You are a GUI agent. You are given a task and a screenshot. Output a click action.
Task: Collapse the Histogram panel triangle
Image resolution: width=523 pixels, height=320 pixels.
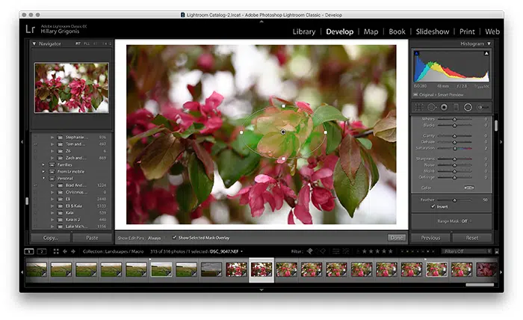pos(489,43)
